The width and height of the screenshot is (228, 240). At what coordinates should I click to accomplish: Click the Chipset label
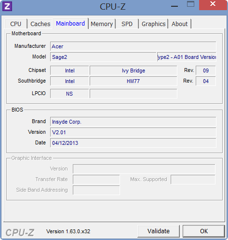pos(37,70)
